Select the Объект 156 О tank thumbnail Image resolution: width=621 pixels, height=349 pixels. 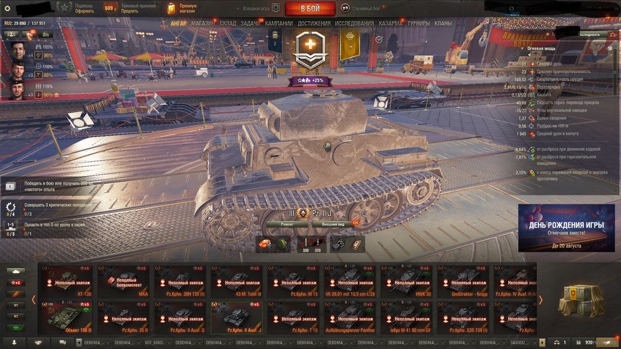tap(66, 318)
